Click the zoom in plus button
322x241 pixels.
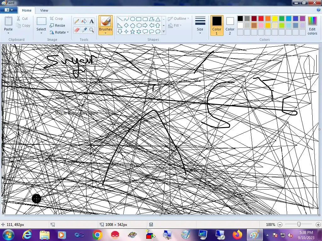(x=318, y=225)
